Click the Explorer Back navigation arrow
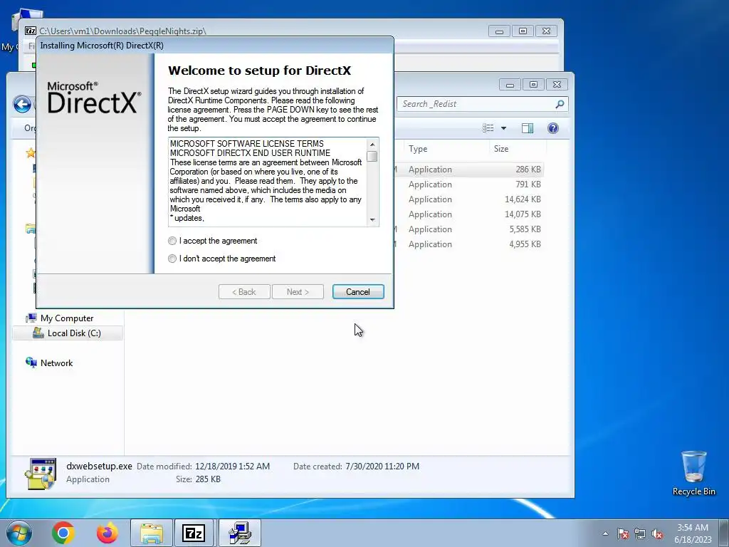 pyautogui.click(x=22, y=104)
